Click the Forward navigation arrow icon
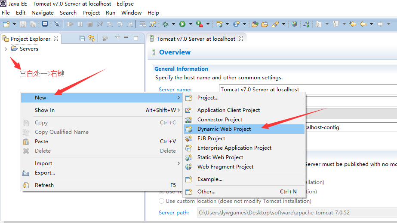Screen dimensions: 397x223 [x=380, y=24]
